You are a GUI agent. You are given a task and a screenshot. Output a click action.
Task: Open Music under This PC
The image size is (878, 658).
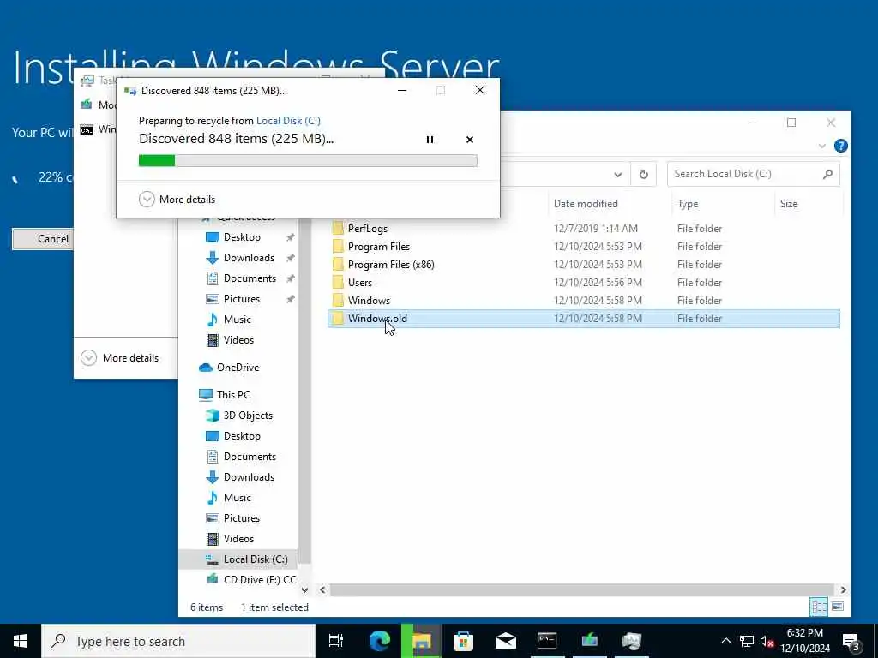[237, 498]
